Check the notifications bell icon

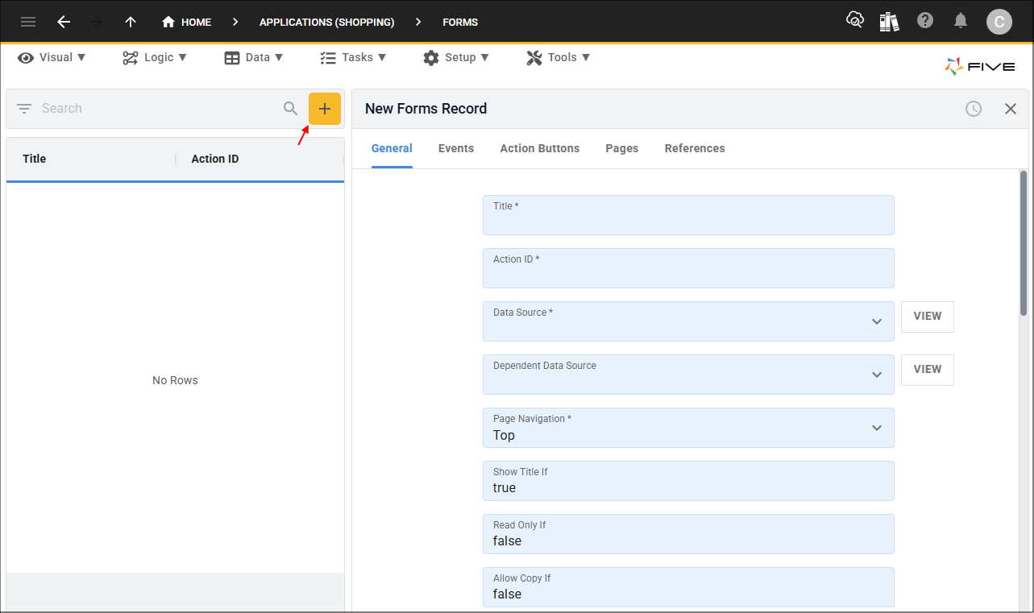(961, 21)
